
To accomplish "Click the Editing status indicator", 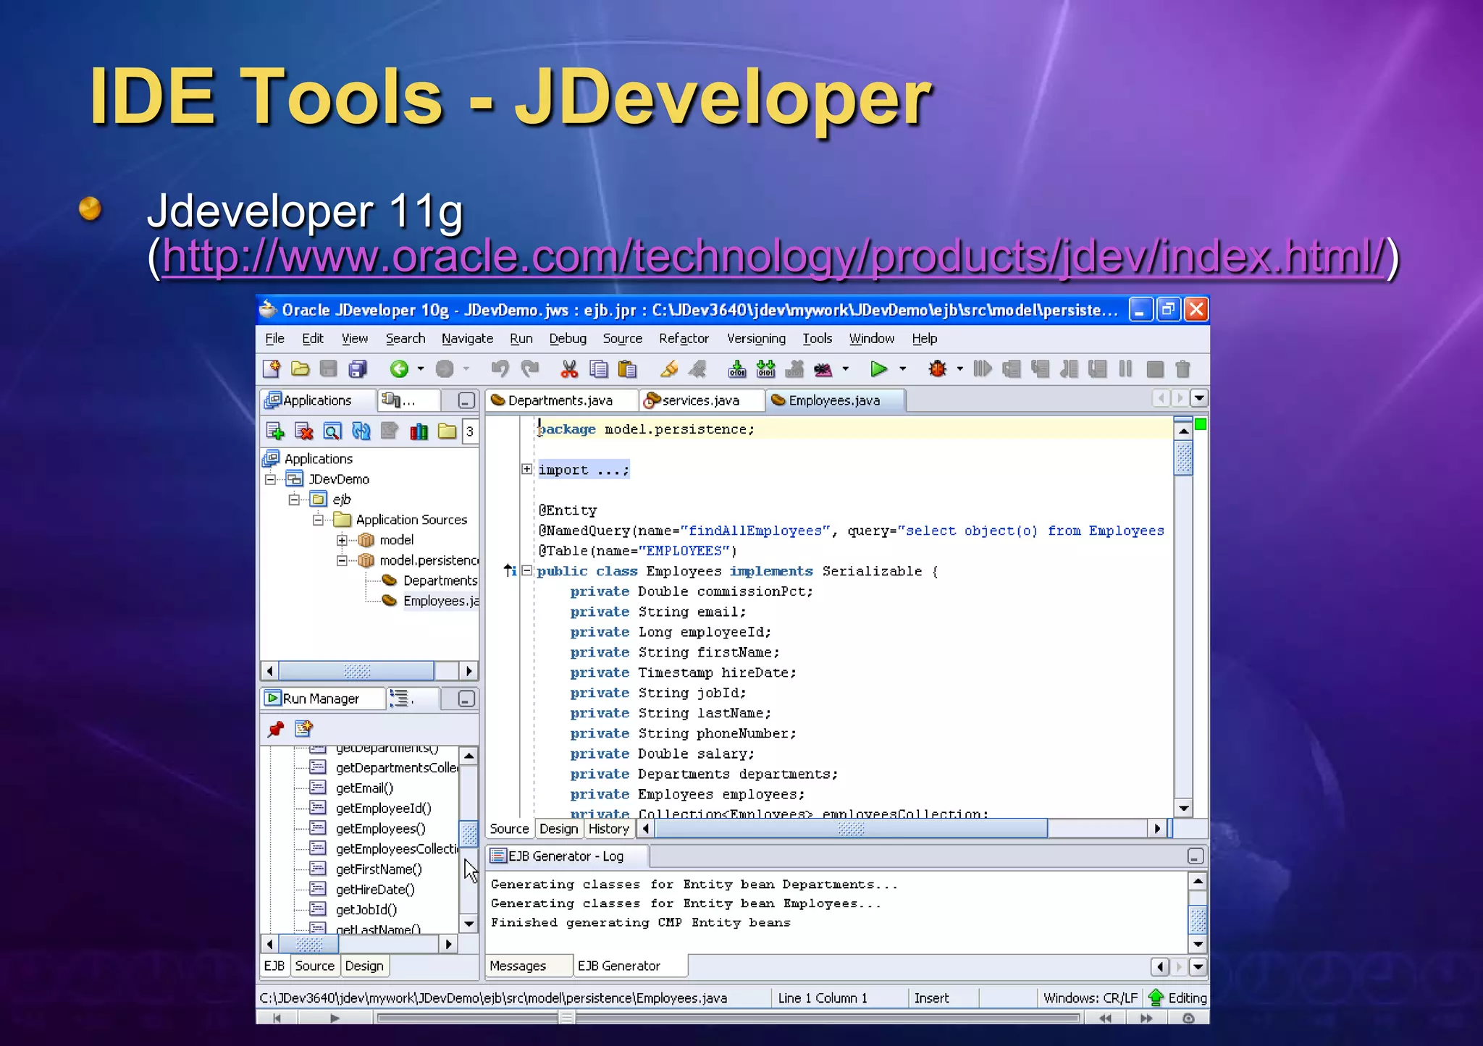I will [1178, 998].
